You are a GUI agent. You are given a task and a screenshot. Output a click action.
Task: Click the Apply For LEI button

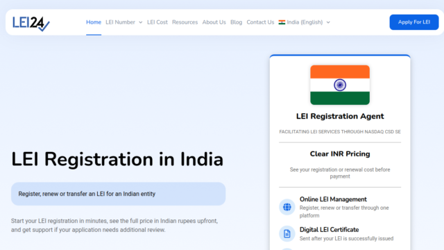(414, 22)
